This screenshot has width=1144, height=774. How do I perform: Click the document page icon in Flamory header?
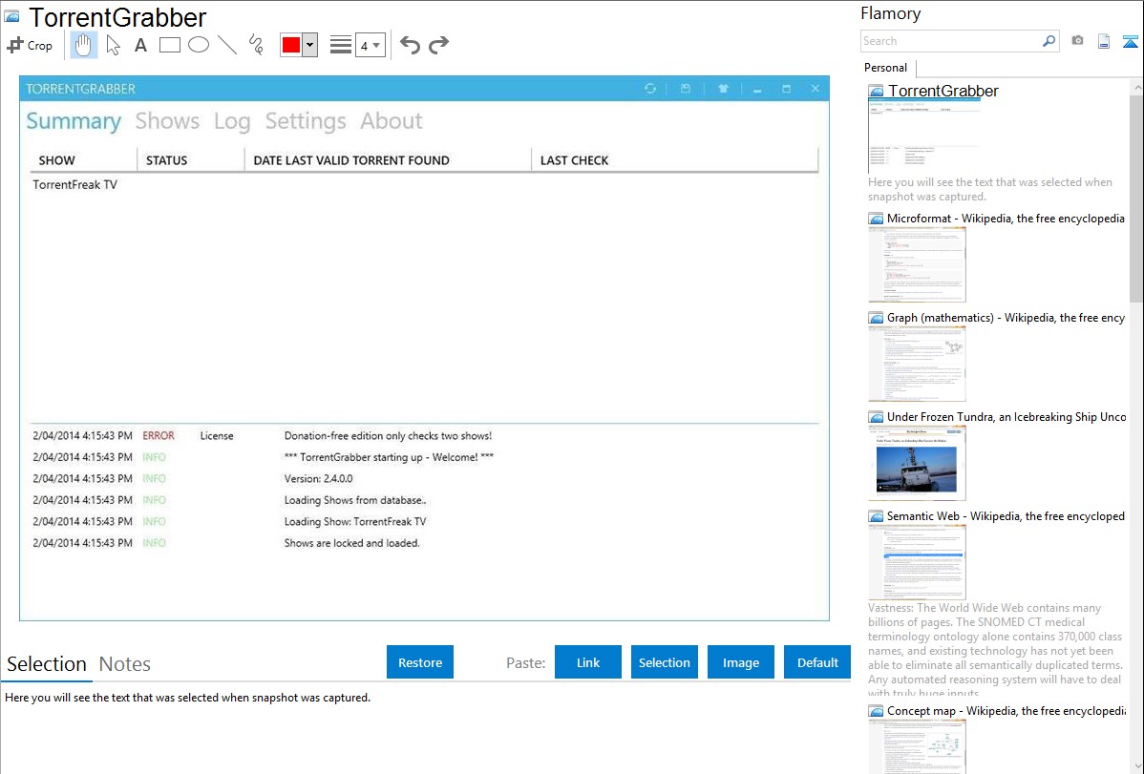click(1104, 41)
